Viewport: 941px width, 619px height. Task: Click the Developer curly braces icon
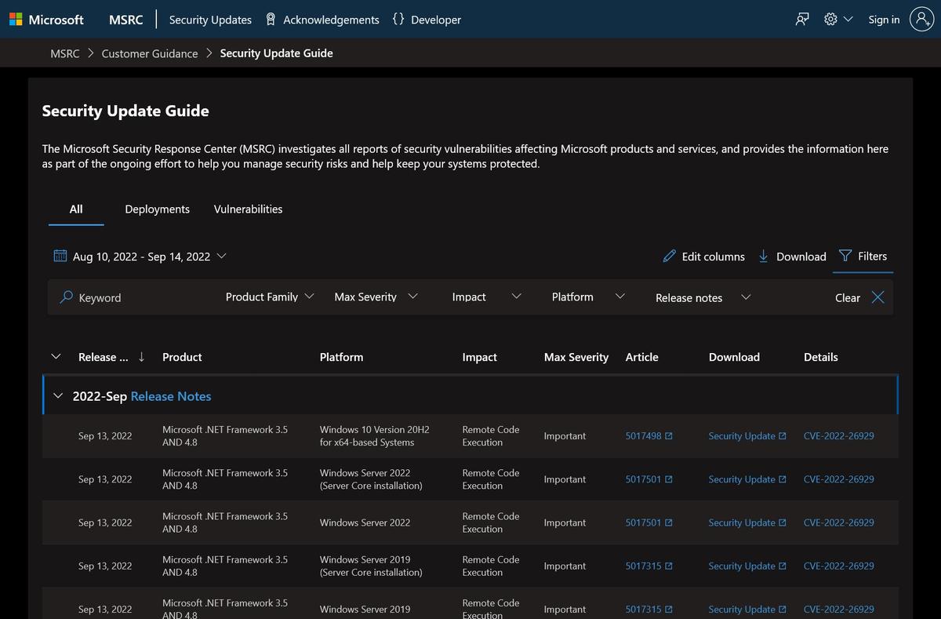tap(398, 20)
